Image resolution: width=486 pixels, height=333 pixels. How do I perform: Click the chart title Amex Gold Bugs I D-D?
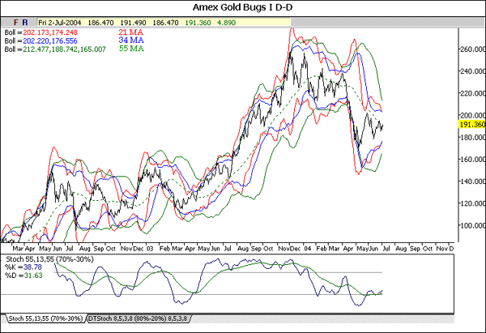(x=243, y=7)
